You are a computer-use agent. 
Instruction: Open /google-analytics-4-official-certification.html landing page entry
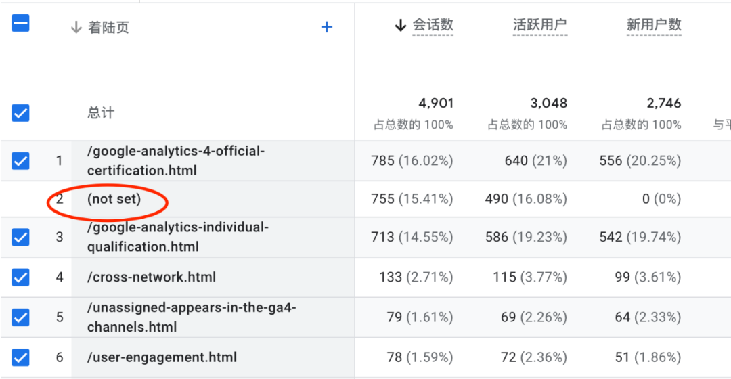pyautogui.click(x=175, y=160)
